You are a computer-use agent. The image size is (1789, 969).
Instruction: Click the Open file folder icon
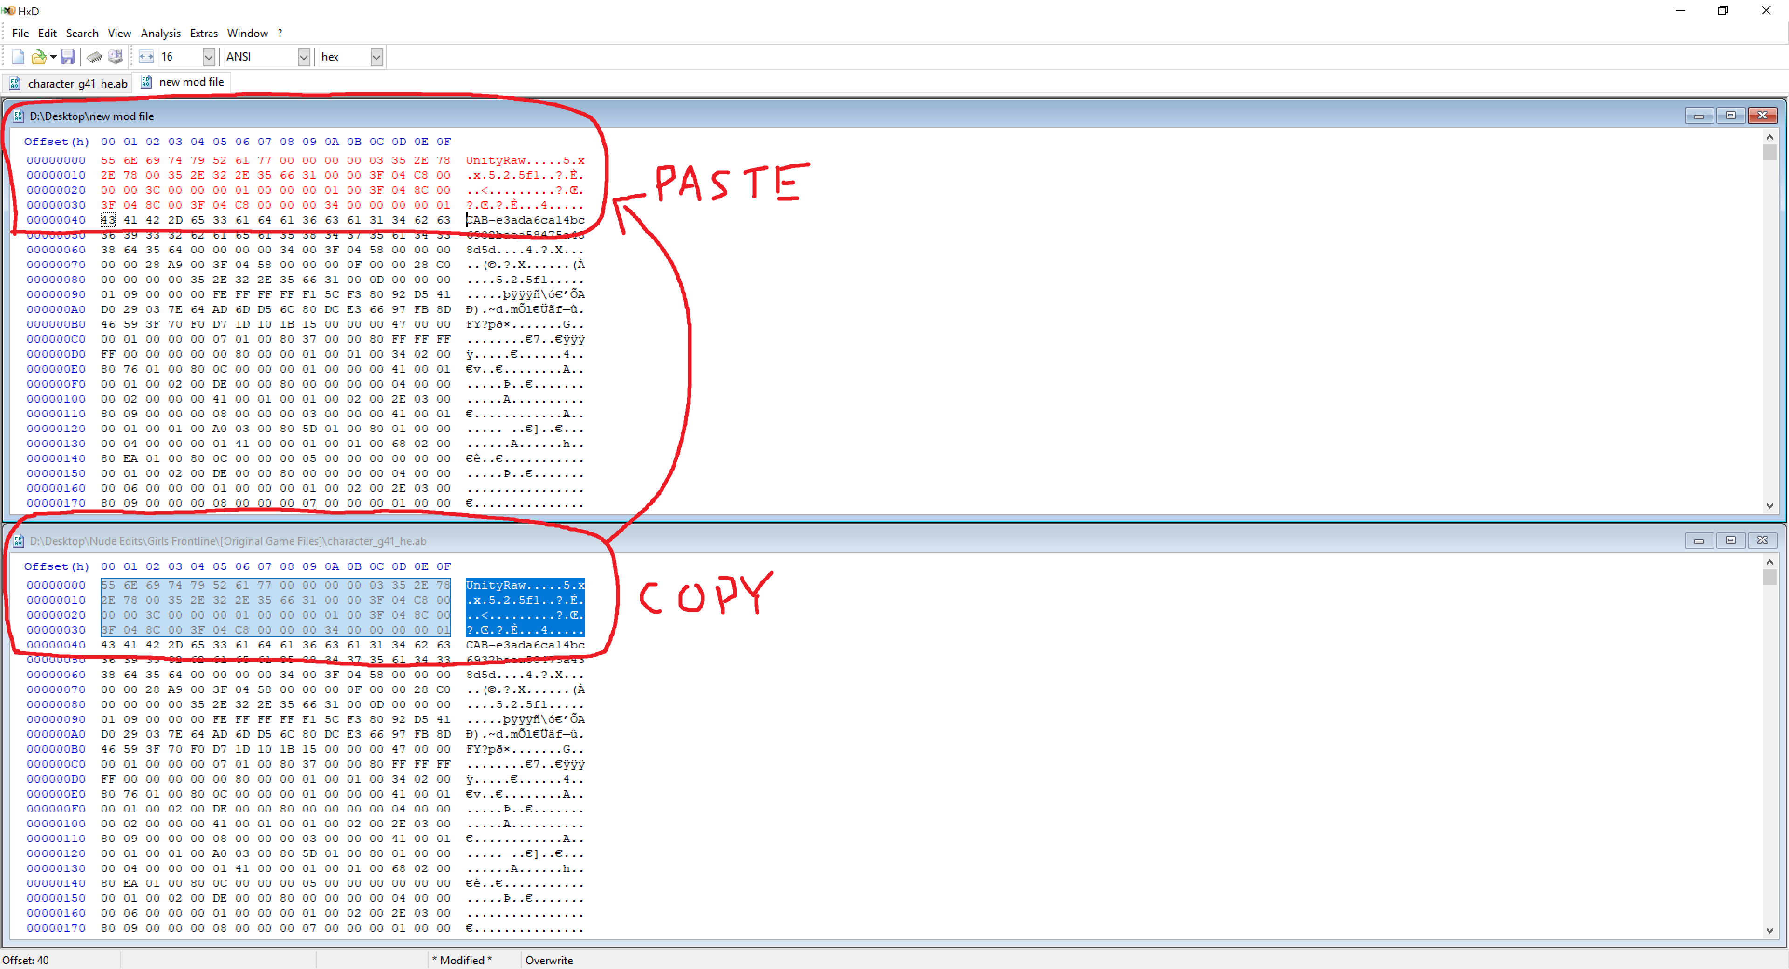pyautogui.click(x=39, y=57)
